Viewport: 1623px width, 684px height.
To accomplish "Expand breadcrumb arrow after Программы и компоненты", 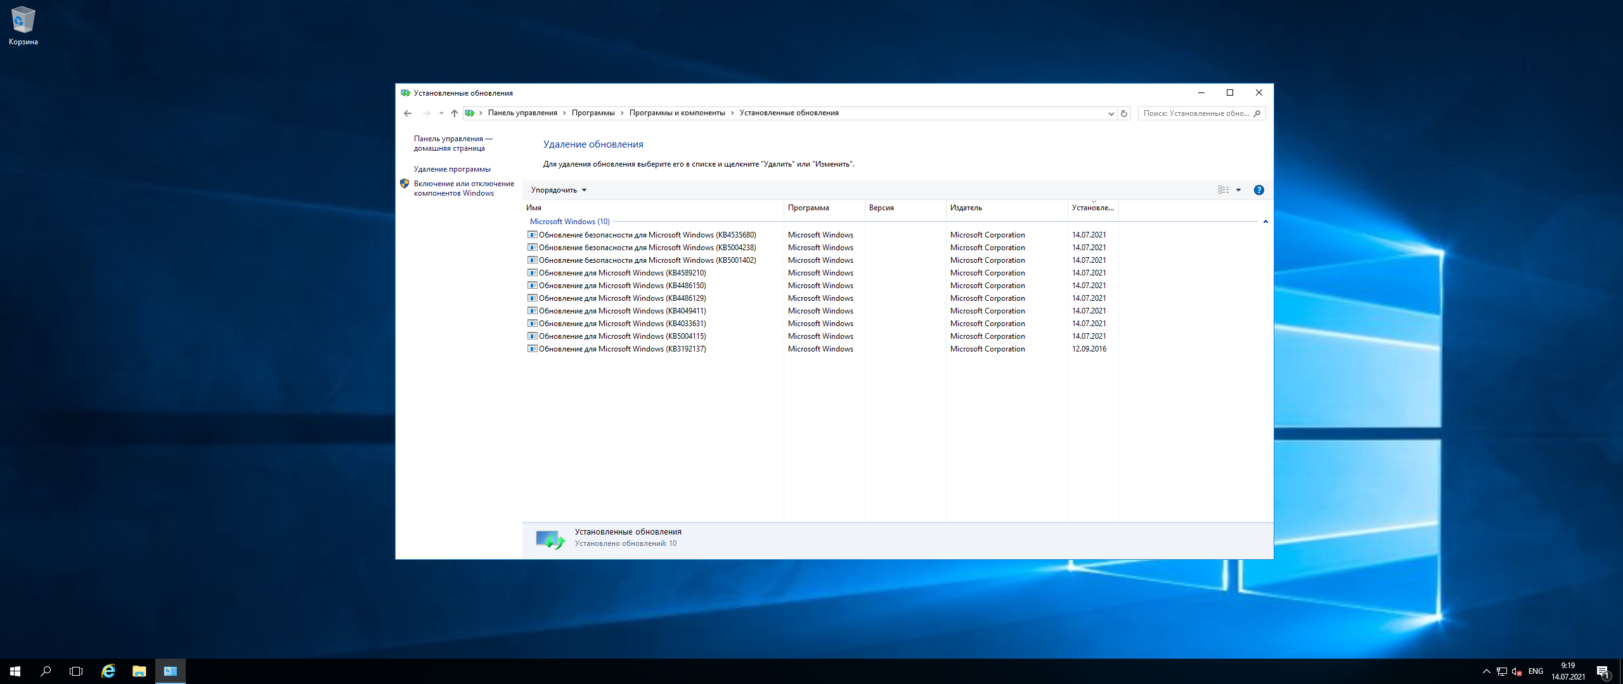I will coord(732,113).
